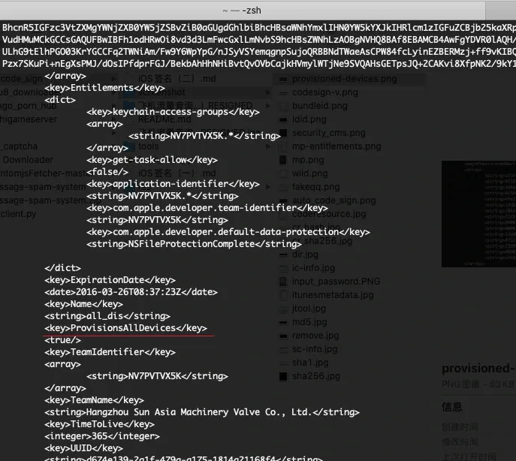Click the 修改时间 label in preview pane
Viewport: 516px width, 461px height.
(460, 442)
